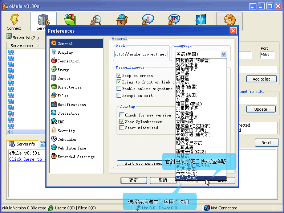Image resolution: width=284 pixels, height=213 pixels.
Task: Close the Preferences dialog
Action: (233, 31)
